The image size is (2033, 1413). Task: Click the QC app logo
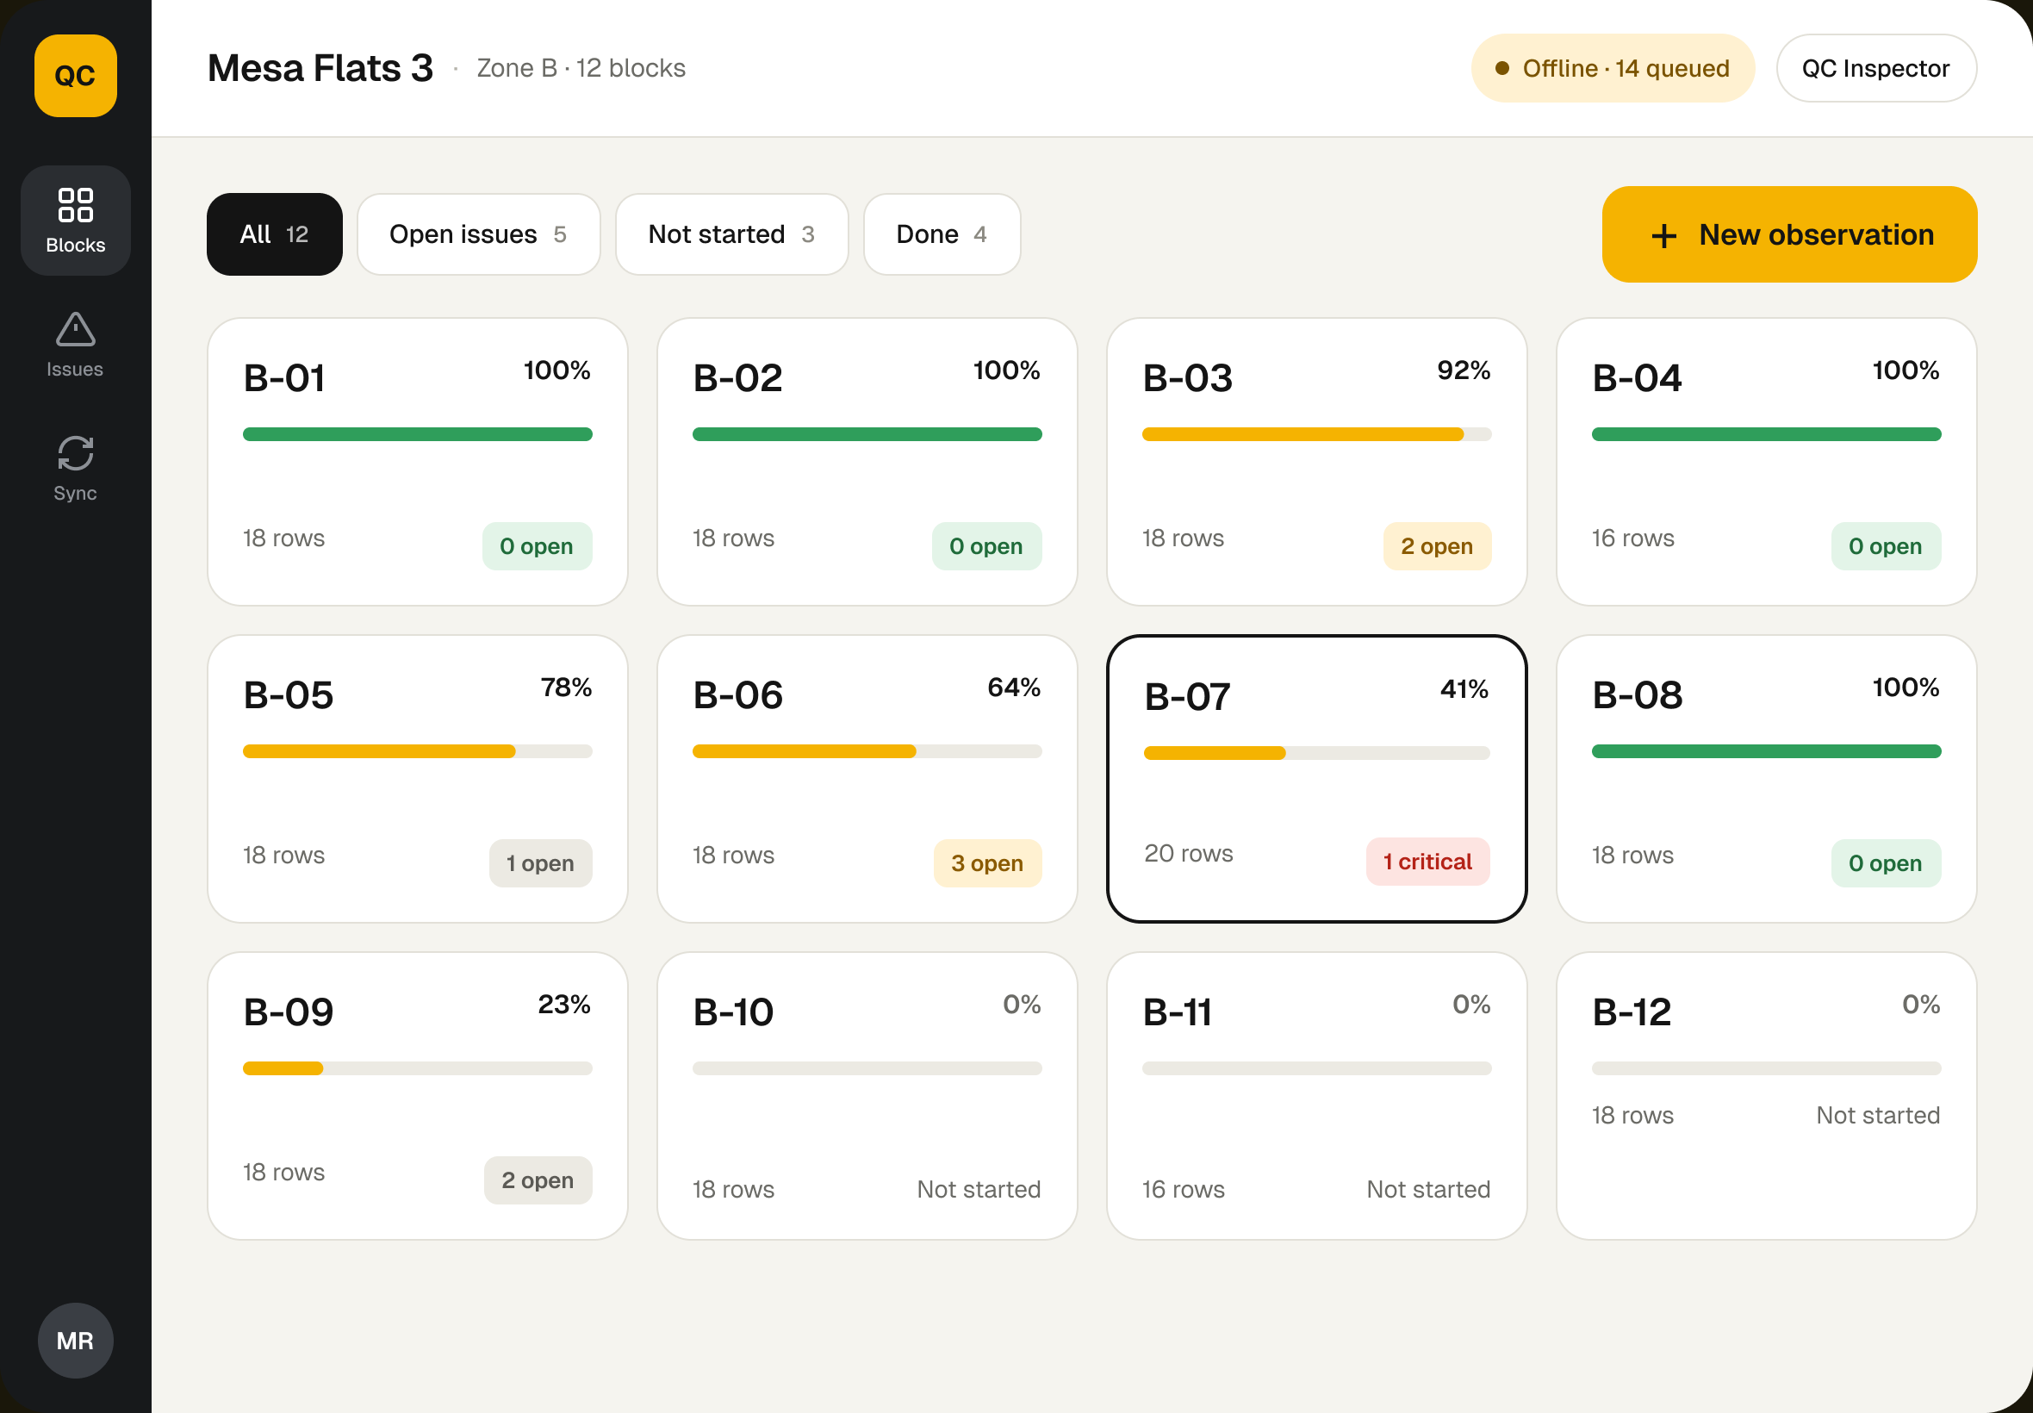click(75, 75)
